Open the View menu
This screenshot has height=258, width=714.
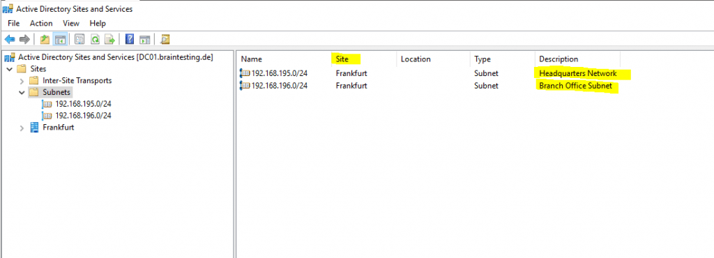click(x=71, y=23)
